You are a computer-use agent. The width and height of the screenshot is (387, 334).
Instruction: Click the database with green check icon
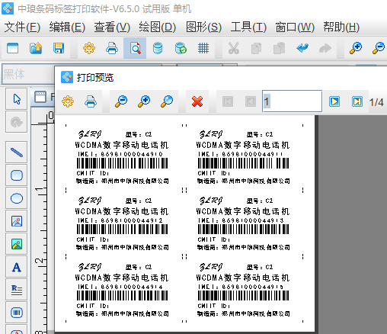pos(181,48)
